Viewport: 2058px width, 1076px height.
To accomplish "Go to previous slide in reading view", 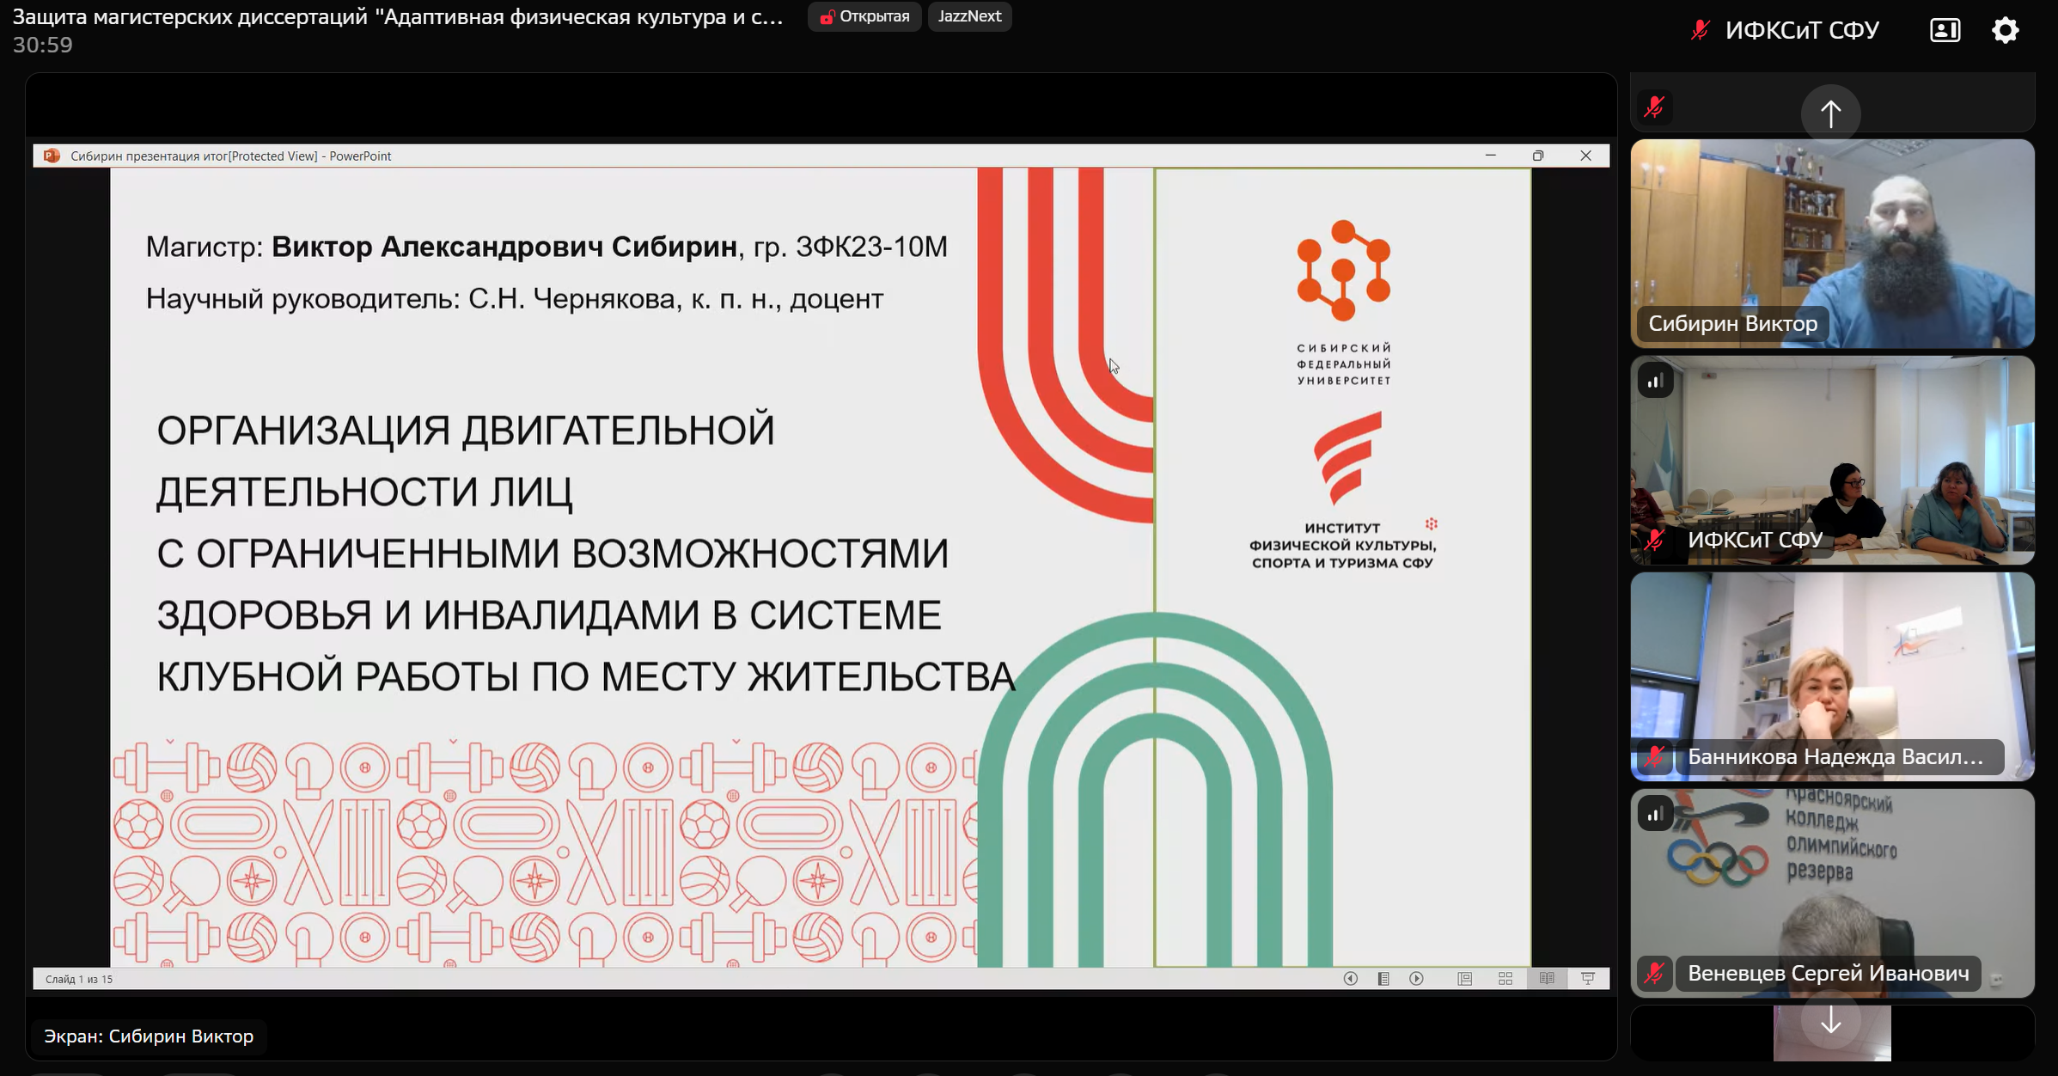I will pos(1350,979).
